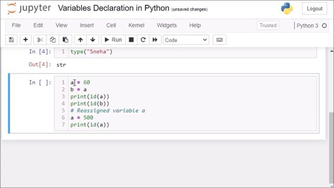
Task: Move selected cell up
Action: [x=80, y=40]
